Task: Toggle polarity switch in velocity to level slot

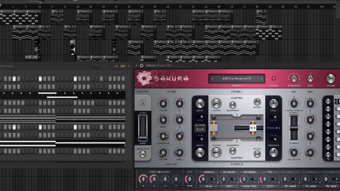Action: [x=212, y=179]
